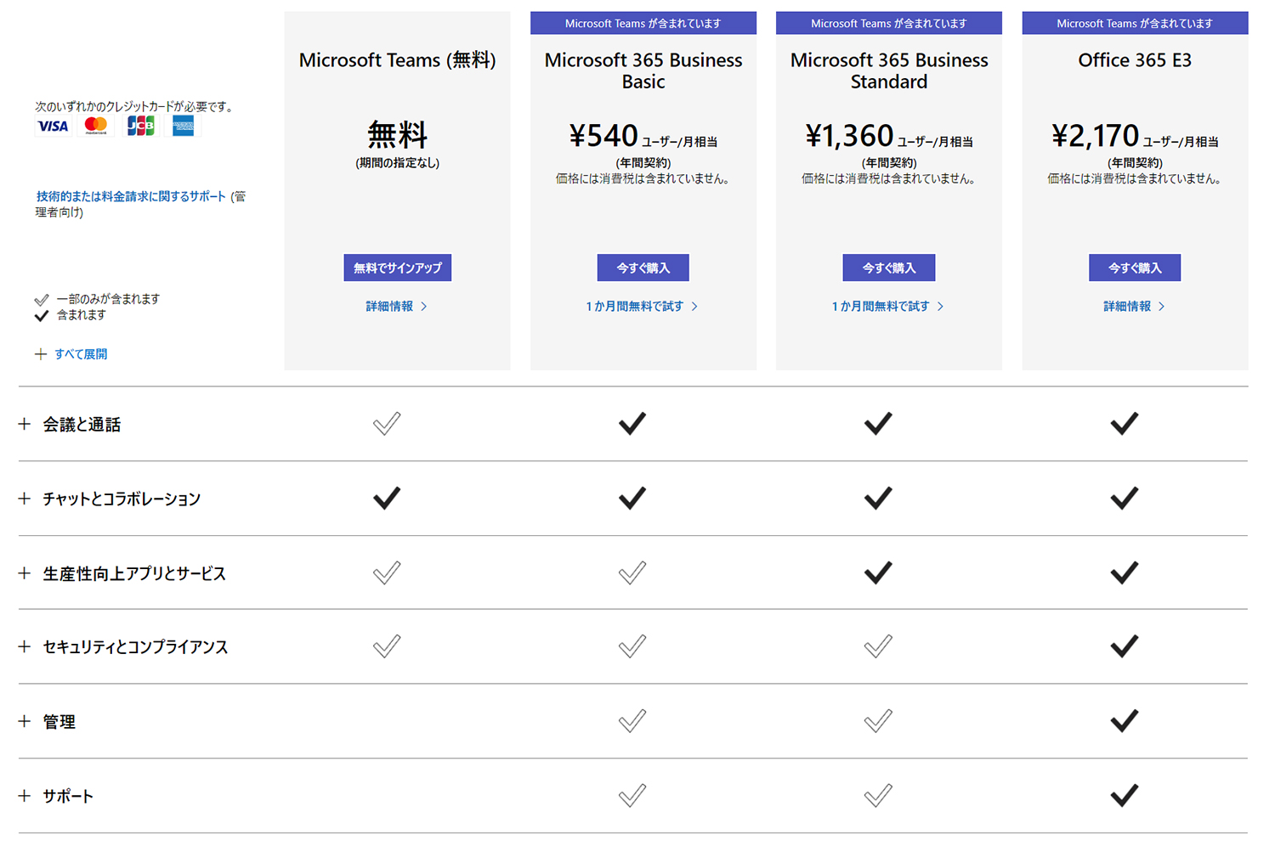
Task: Click 会議と通話 partial check for Teams free
Action: [387, 423]
